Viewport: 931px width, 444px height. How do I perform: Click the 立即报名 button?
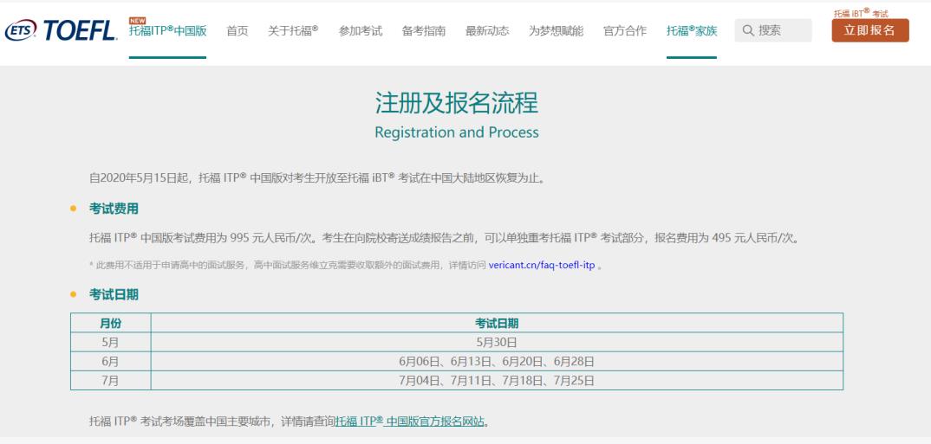[x=869, y=30]
